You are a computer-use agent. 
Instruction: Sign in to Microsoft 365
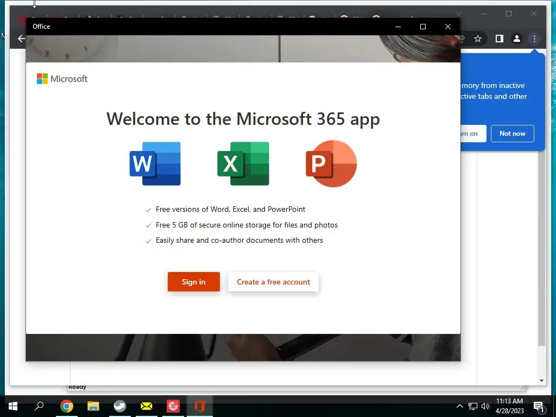coord(194,282)
